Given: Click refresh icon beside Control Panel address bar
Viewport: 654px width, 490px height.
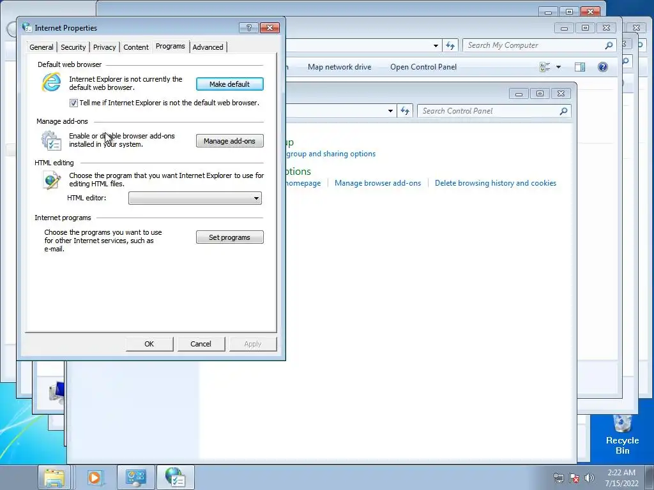Looking at the screenshot, I should 404,111.
